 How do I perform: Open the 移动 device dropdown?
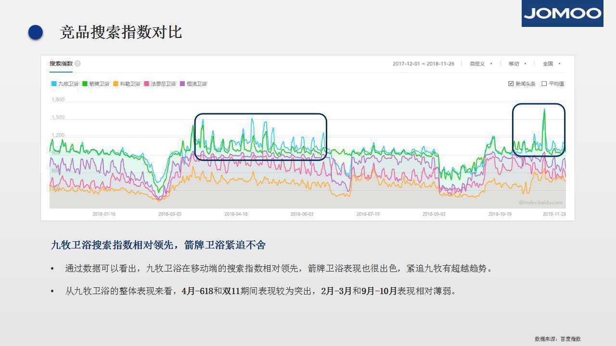point(517,63)
